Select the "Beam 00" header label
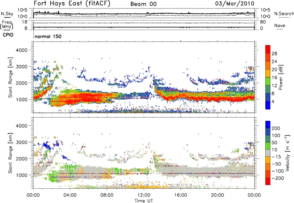294x203 pixels. (143, 4)
